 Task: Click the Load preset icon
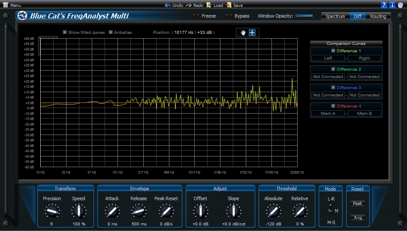click(x=209, y=5)
